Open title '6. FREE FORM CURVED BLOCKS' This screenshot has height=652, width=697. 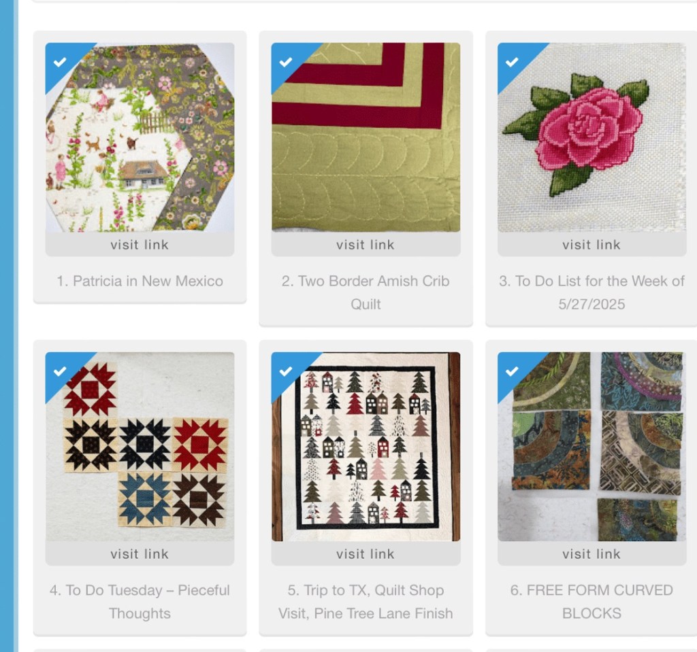591,602
